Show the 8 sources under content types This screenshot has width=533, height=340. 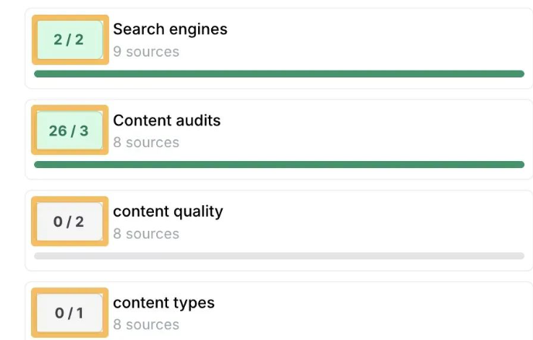pyautogui.click(x=146, y=325)
